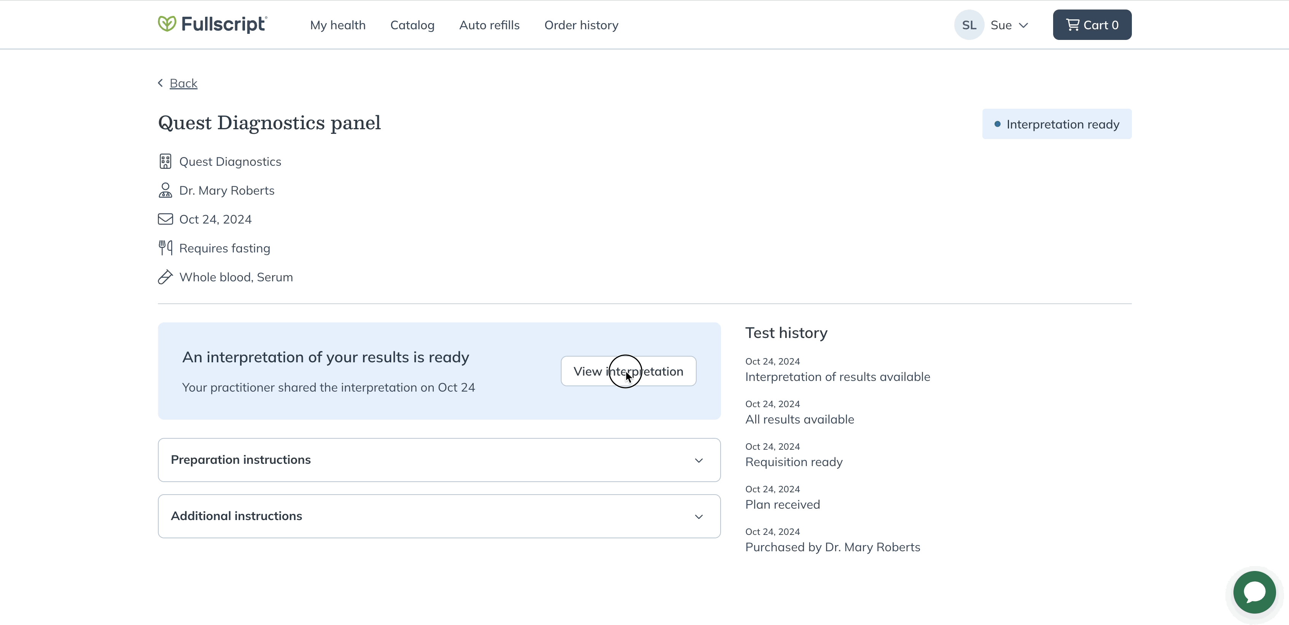Screen dimensions: 1289x625
Task: Click the Interpretation ready status badge
Action: [1056, 124]
